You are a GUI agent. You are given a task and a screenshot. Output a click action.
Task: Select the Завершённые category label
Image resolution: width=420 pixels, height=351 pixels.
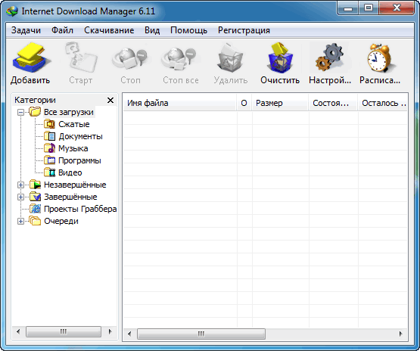tap(70, 197)
